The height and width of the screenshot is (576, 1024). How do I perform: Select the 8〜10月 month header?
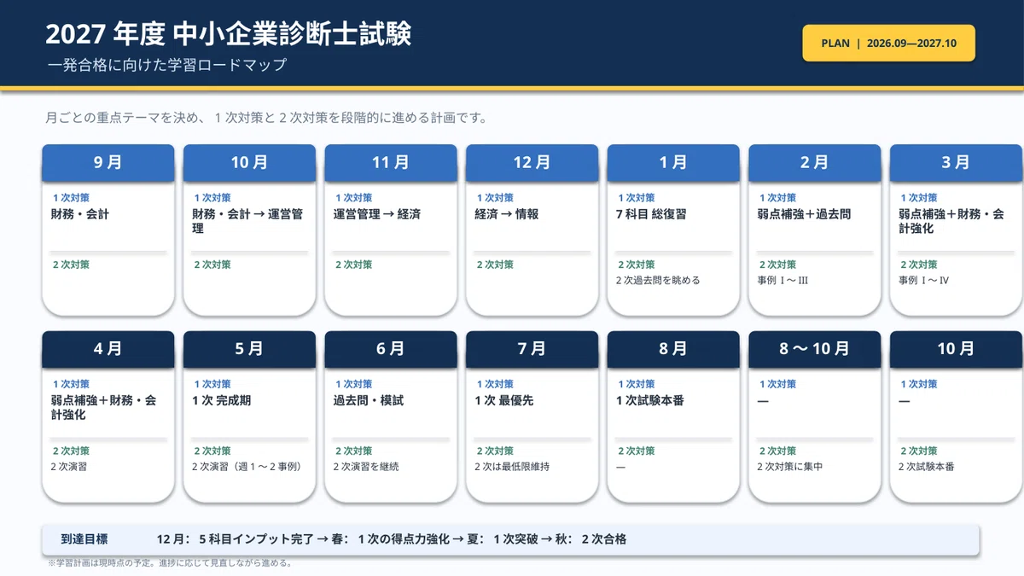815,349
